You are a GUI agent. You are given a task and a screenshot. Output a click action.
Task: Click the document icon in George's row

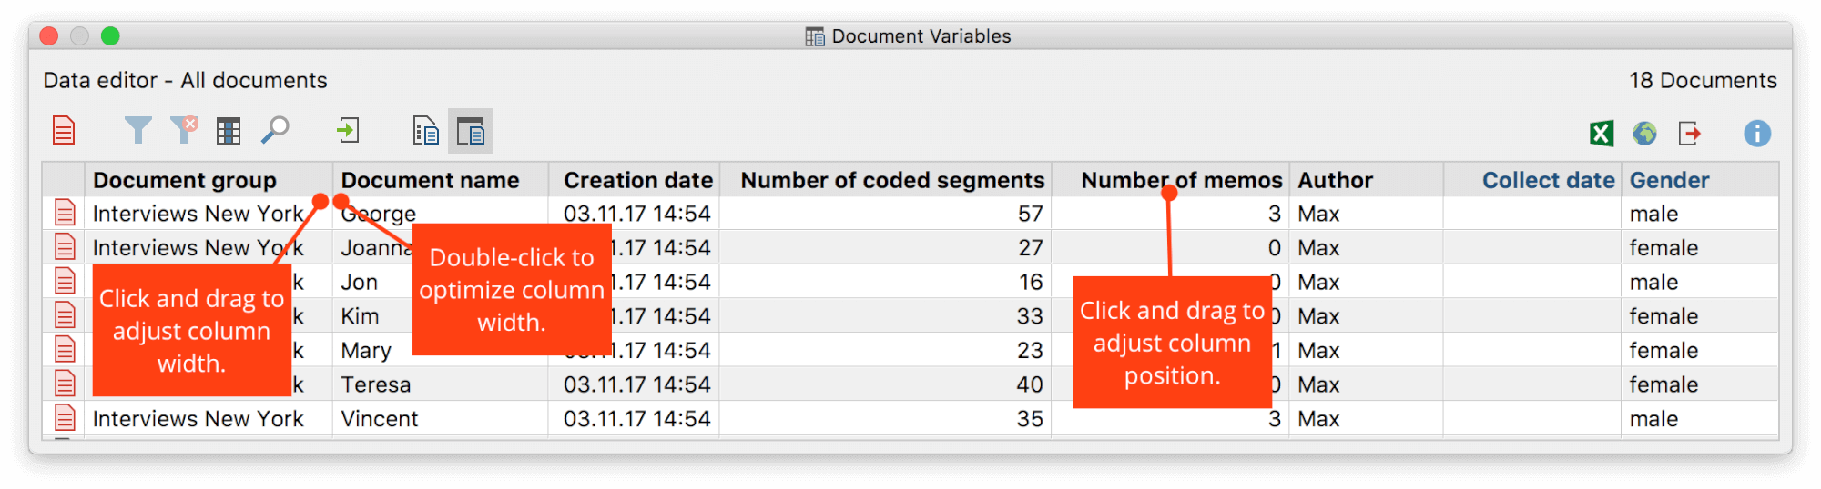point(65,214)
